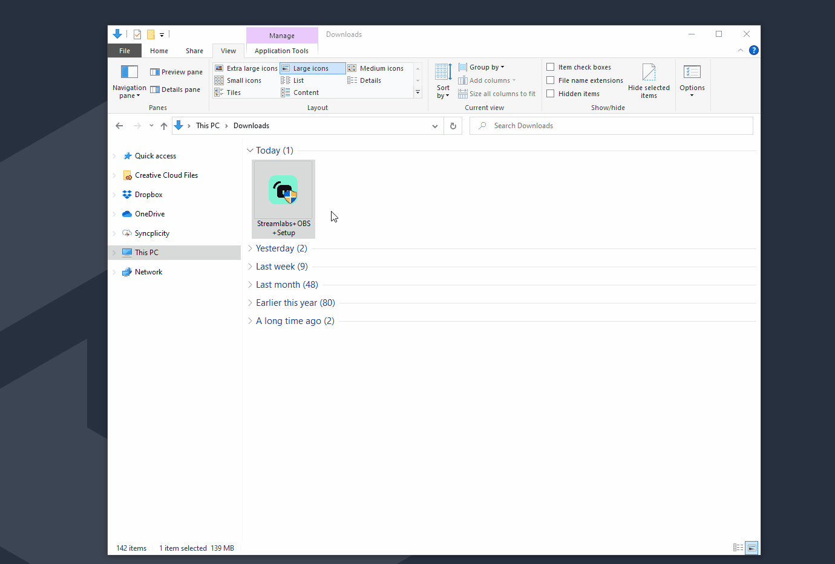Toggle the Preview pane
The width and height of the screenshot is (835, 564).
point(175,71)
